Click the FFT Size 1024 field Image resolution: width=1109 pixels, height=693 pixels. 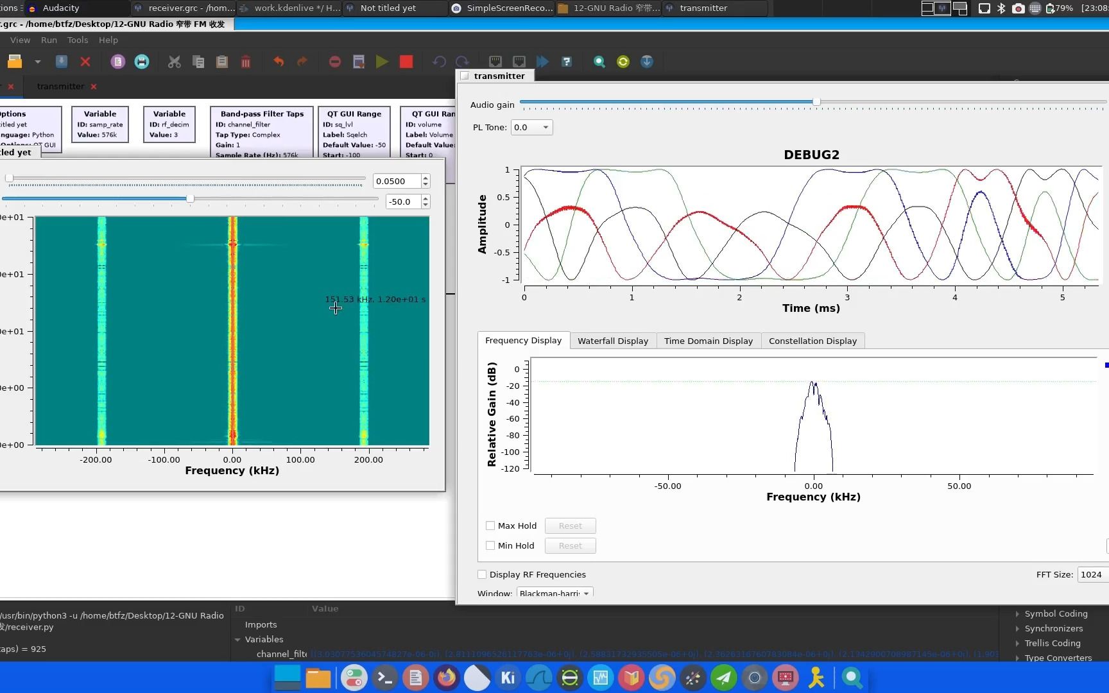coord(1092,574)
